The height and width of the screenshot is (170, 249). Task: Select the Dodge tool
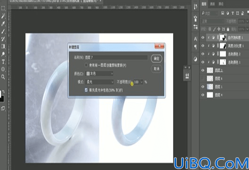click(x=3, y=54)
